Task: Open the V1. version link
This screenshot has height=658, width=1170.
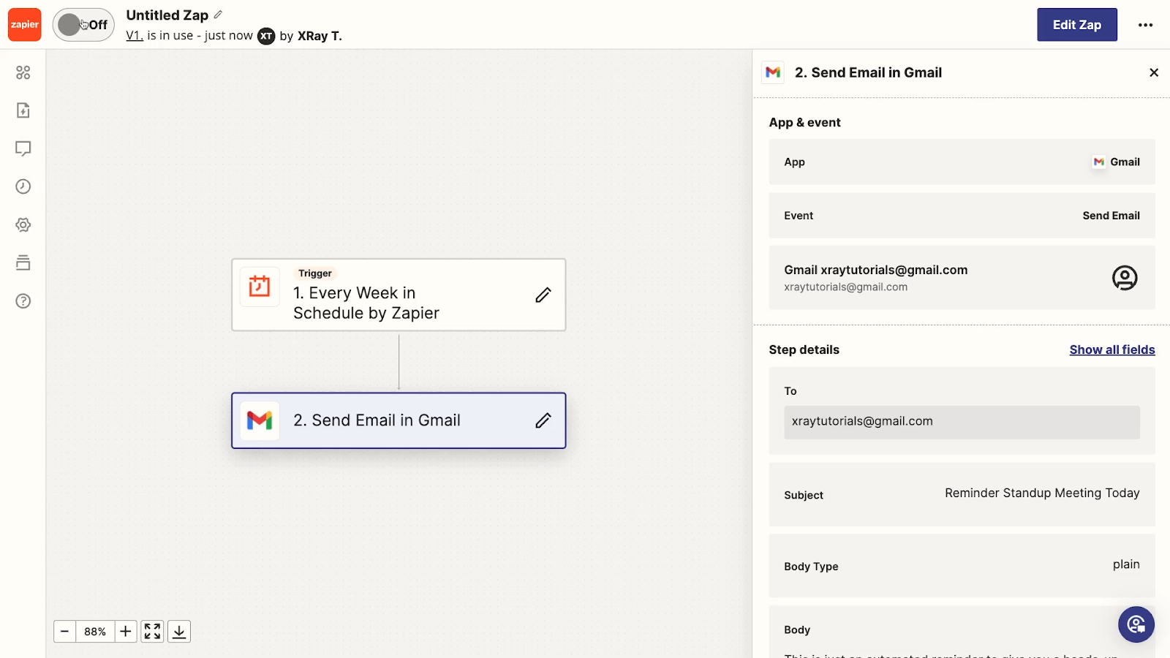Action: pyautogui.click(x=135, y=36)
